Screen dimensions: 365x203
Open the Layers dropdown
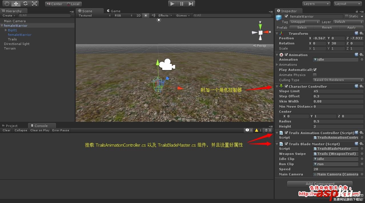[x=316, y=4]
